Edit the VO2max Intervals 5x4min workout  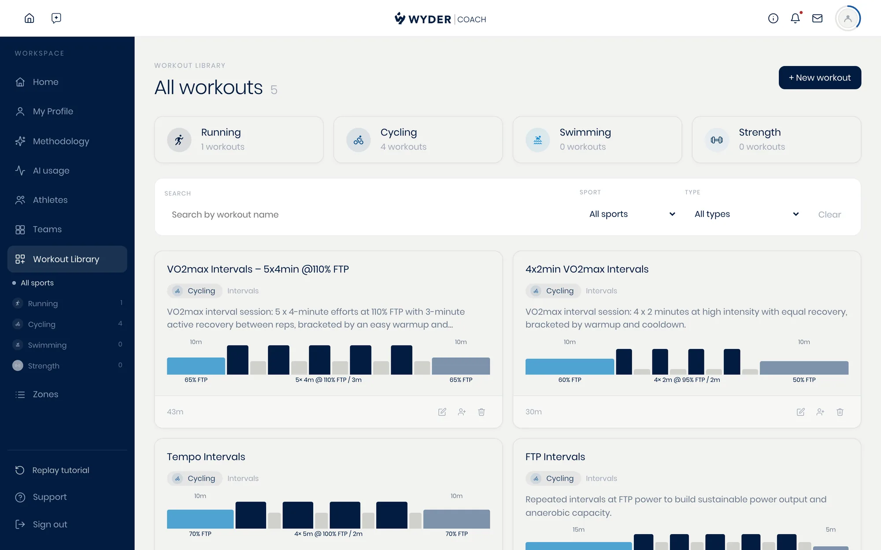pyautogui.click(x=442, y=412)
